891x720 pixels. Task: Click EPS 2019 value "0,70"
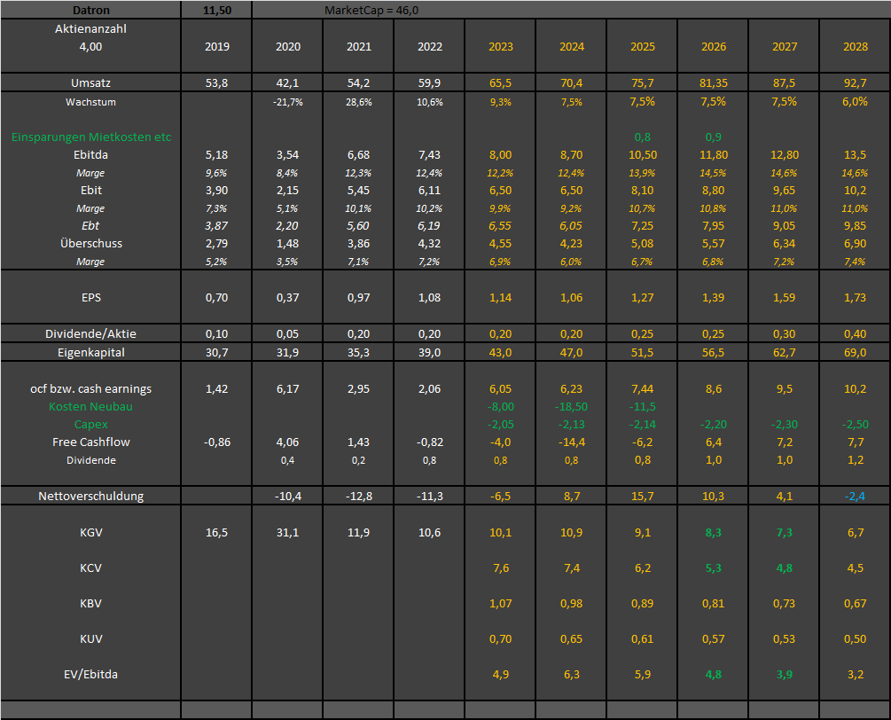pos(216,297)
